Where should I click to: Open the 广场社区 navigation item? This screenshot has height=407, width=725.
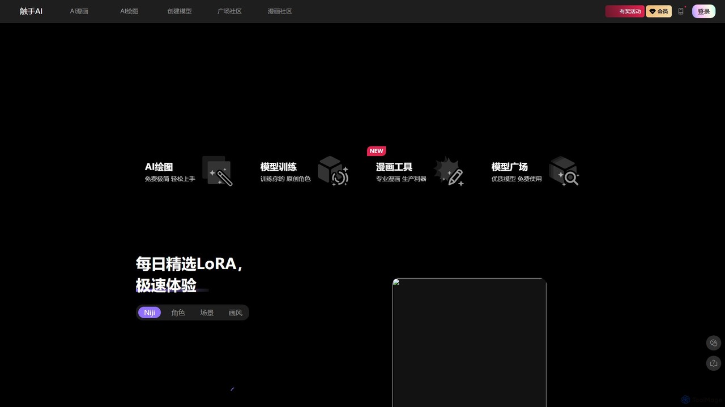[x=229, y=11]
